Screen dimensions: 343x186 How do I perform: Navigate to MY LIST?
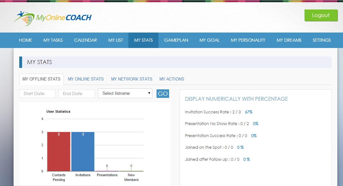tap(115, 40)
